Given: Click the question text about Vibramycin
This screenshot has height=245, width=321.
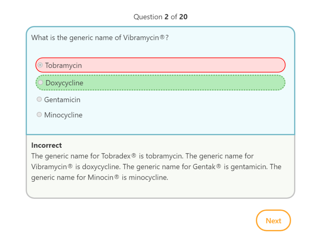Looking at the screenshot, I should click(x=100, y=38).
